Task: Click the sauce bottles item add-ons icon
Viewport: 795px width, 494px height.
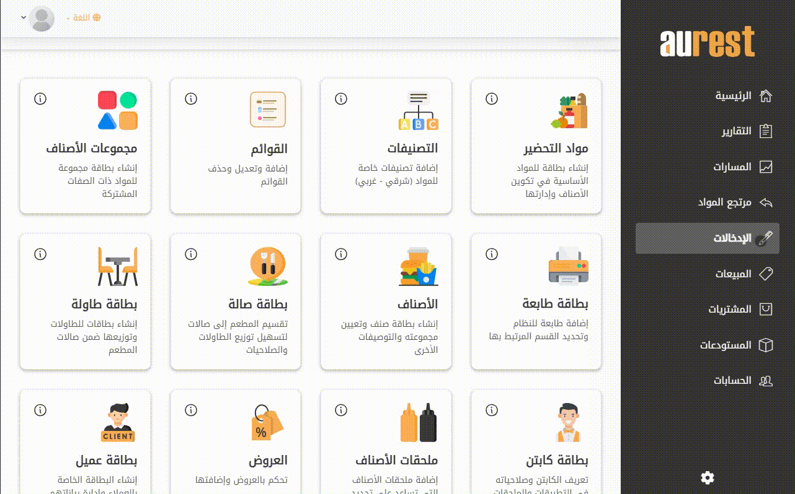Action: 419,423
